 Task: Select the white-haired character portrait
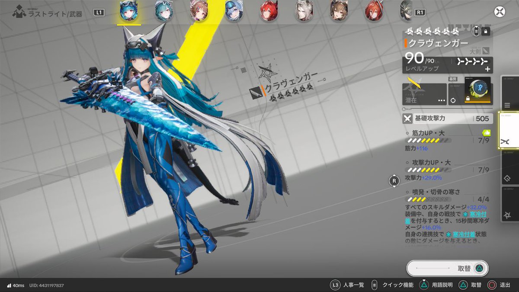[303, 12]
